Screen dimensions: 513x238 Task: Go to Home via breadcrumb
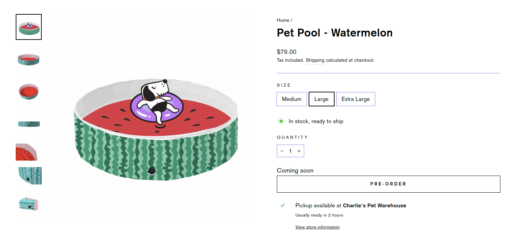(x=283, y=20)
